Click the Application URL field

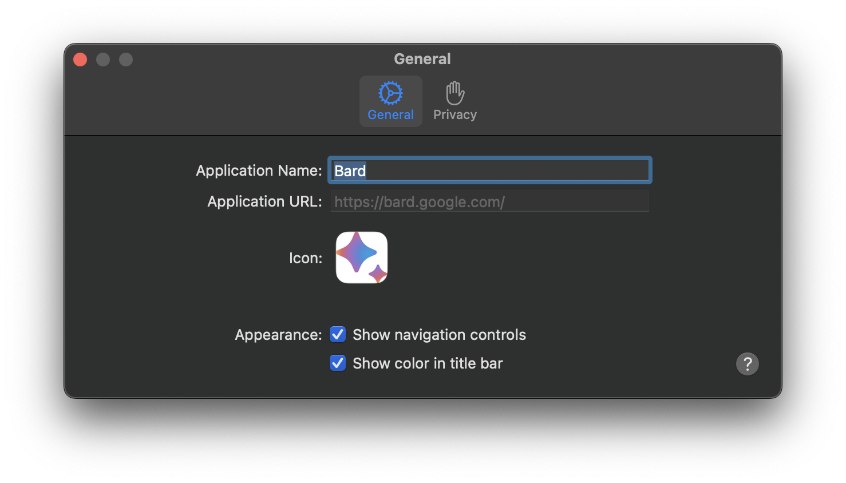490,201
